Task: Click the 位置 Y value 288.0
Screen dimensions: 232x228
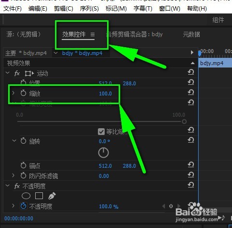Action: tap(129, 83)
